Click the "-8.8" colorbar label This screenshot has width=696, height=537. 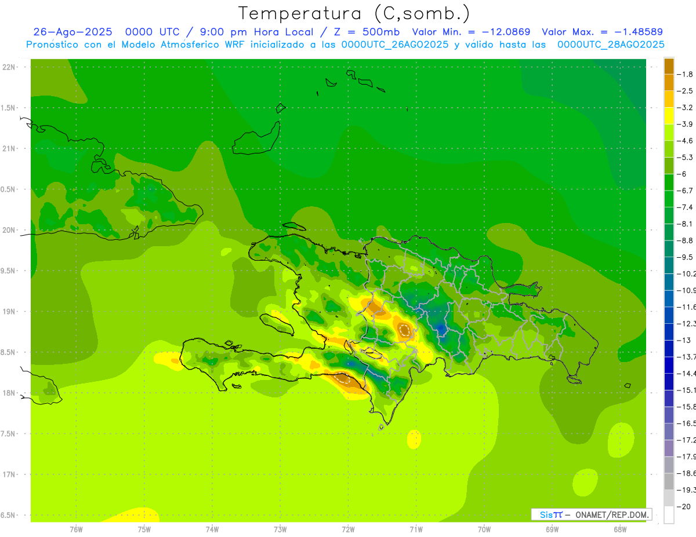[686, 240]
